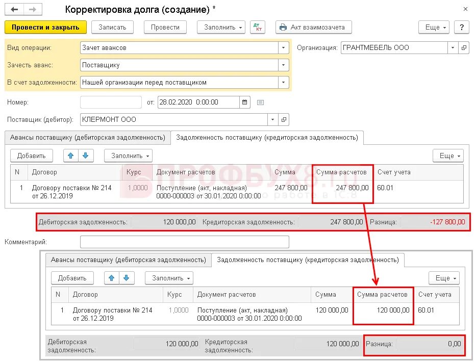476x362 pixels.
Task: Move row up in lower table
Action: (111, 278)
